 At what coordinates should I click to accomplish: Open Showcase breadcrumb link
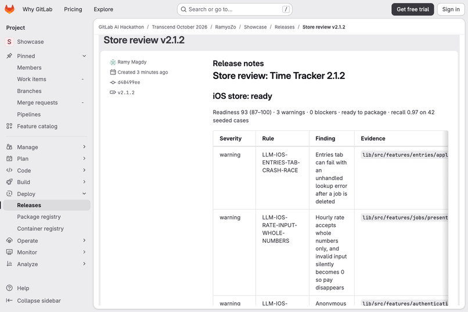(x=255, y=27)
